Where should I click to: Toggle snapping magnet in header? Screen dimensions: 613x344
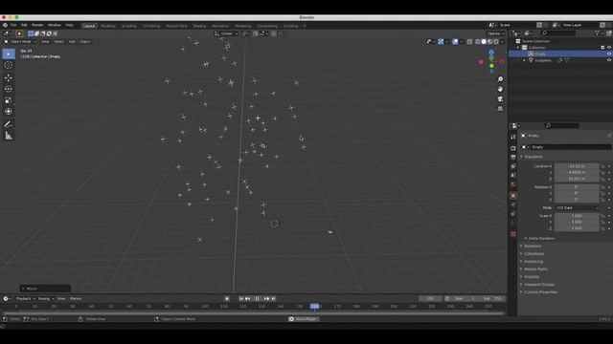click(256, 34)
